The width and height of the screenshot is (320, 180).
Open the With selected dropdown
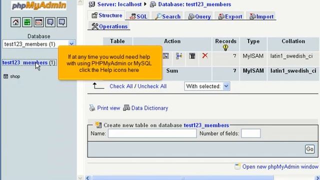coord(207,86)
